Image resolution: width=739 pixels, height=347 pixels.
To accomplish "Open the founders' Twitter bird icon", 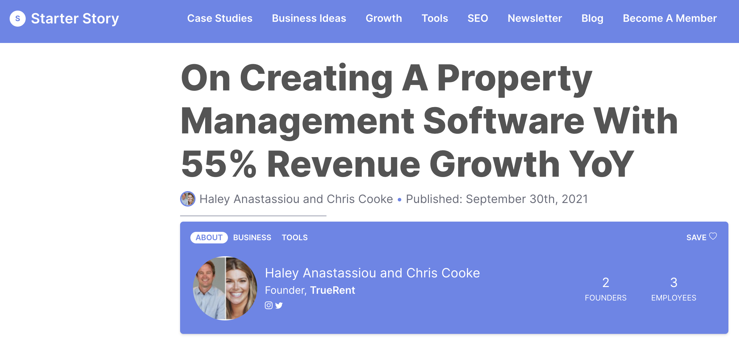I will [279, 305].
